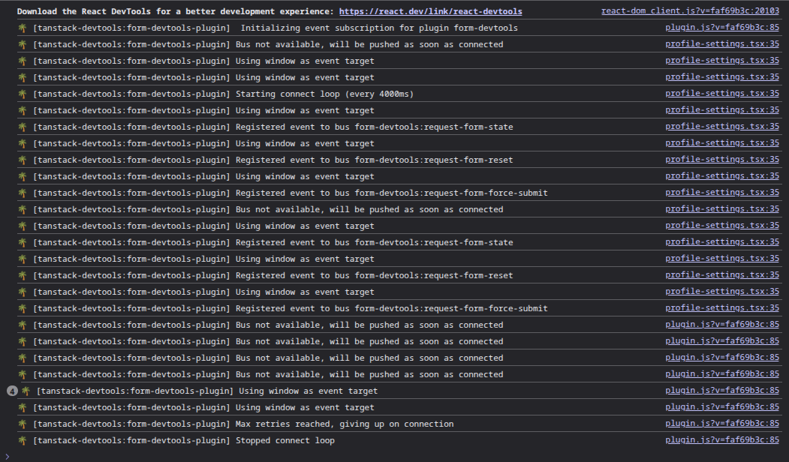Screen dimensions: 789x462
Task: Click palm icon on 'Max retries reached' row
Action: [x=22, y=424]
